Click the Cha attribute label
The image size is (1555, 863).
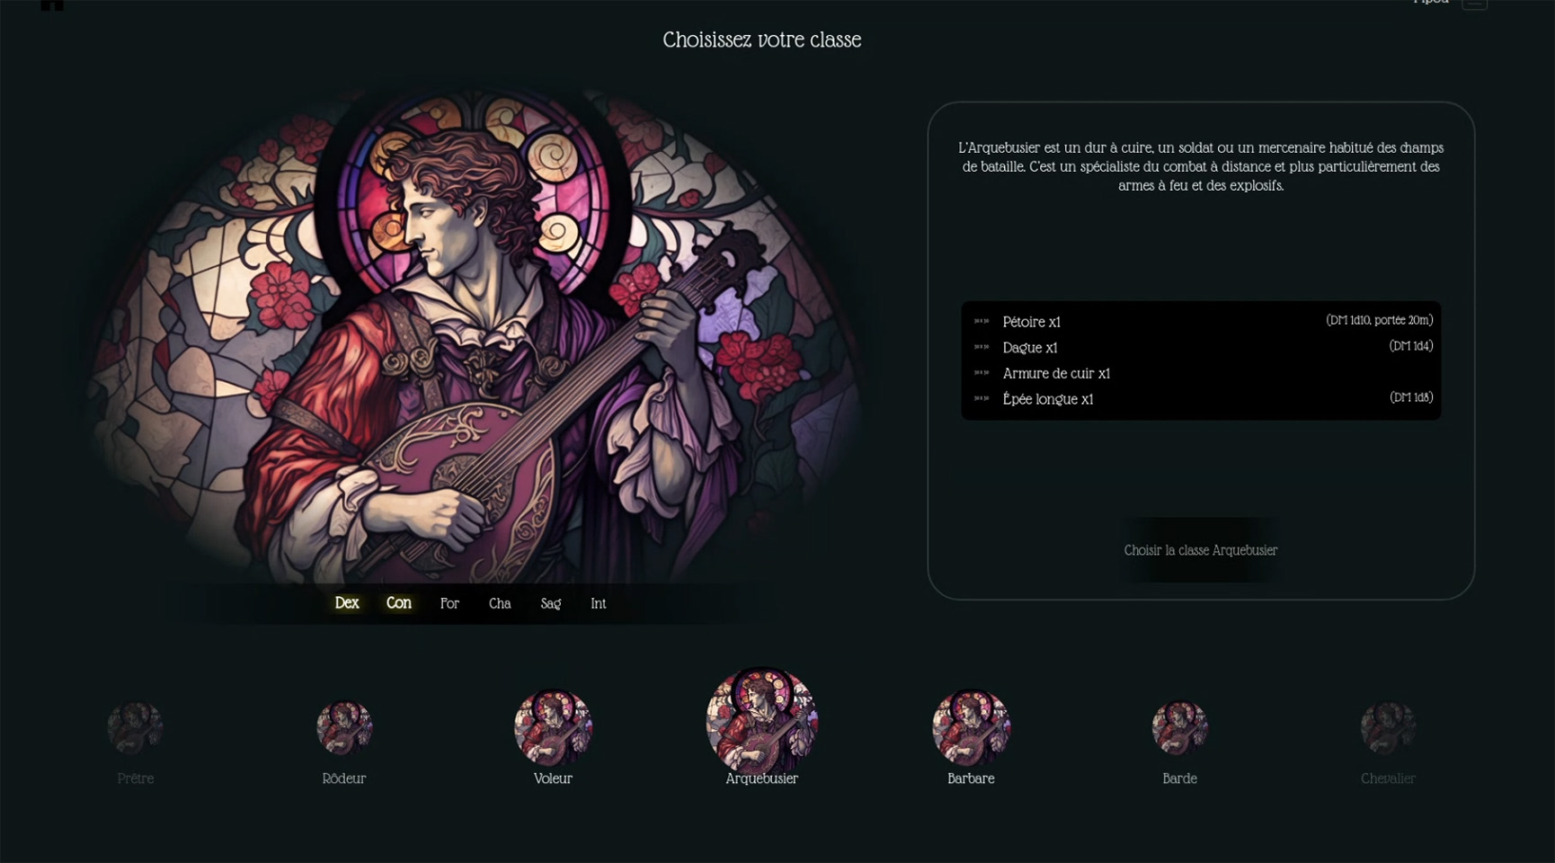(500, 604)
